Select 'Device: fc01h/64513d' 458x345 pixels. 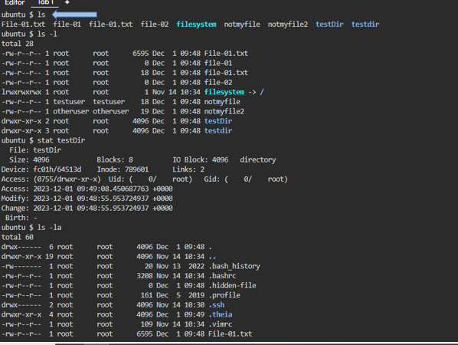click(41, 169)
